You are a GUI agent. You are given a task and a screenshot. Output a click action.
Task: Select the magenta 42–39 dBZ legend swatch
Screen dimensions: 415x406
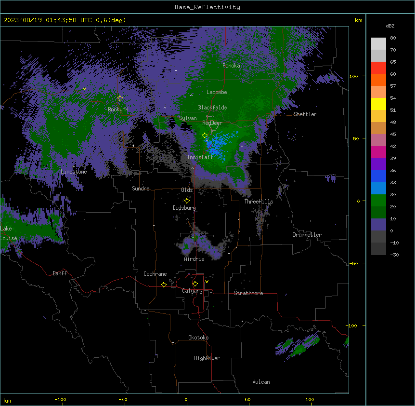tap(378, 152)
